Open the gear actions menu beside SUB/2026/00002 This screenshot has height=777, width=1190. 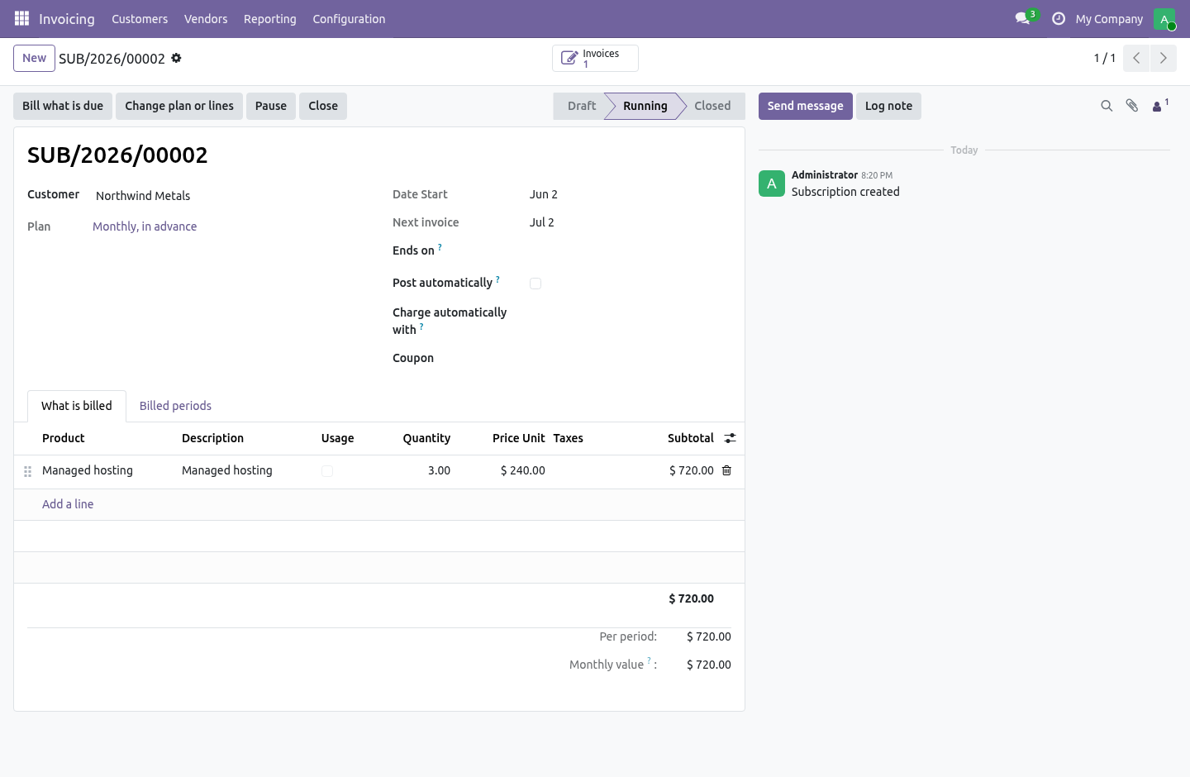click(176, 58)
